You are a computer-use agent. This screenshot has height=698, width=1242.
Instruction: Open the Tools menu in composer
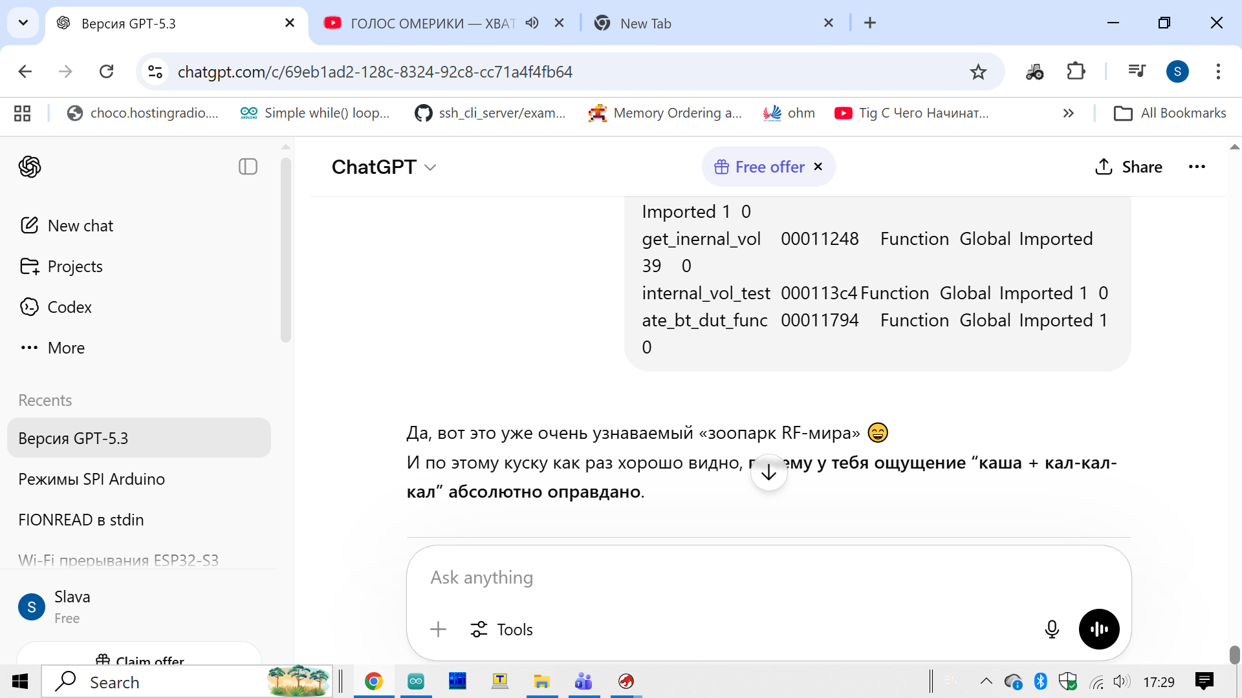click(502, 629)
